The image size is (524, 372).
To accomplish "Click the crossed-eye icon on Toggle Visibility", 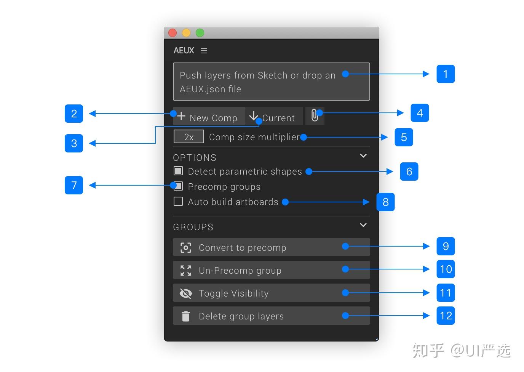I will click(185, 293).
